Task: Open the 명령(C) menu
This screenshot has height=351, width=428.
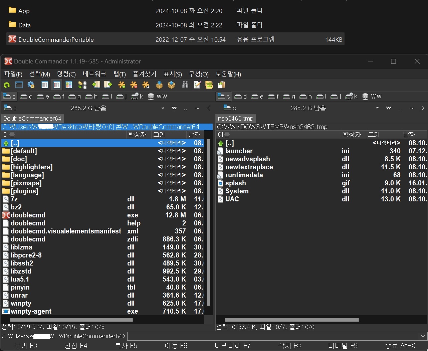Action: point(66,74)
